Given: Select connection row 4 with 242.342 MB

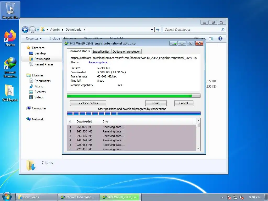Looking at the screenshot, I should 131,140.
